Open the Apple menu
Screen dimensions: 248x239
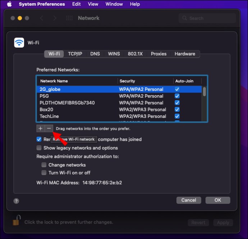pos(9,4)
